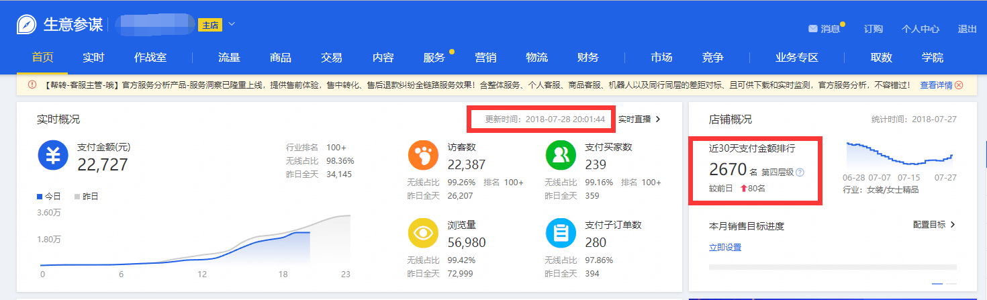Click the yellow 浏览量 eye icon
This screenshot has height=300, width=987.
pyautogui.click(x=424, y=233)
